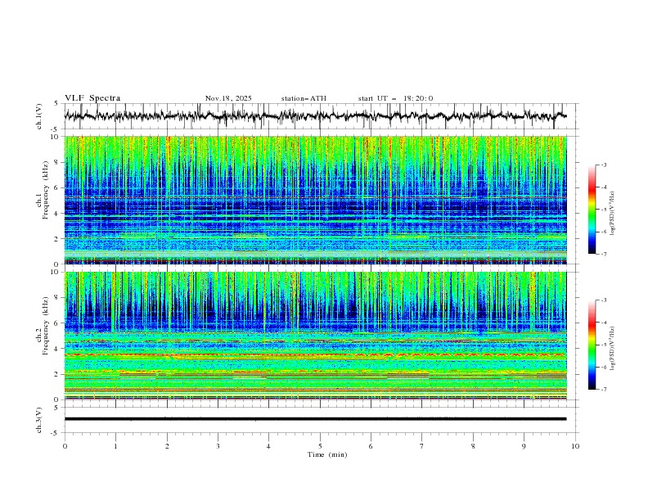Select the date text "Nov.18, 2025"
The width and height of the screenshot is (648, 501).
228,98
